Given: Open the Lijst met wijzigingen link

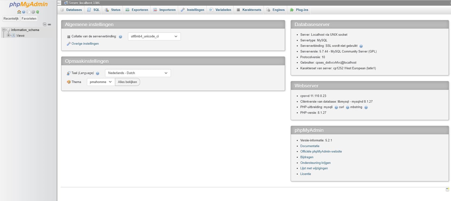Looking at the screenshot, I should (314, 168).
